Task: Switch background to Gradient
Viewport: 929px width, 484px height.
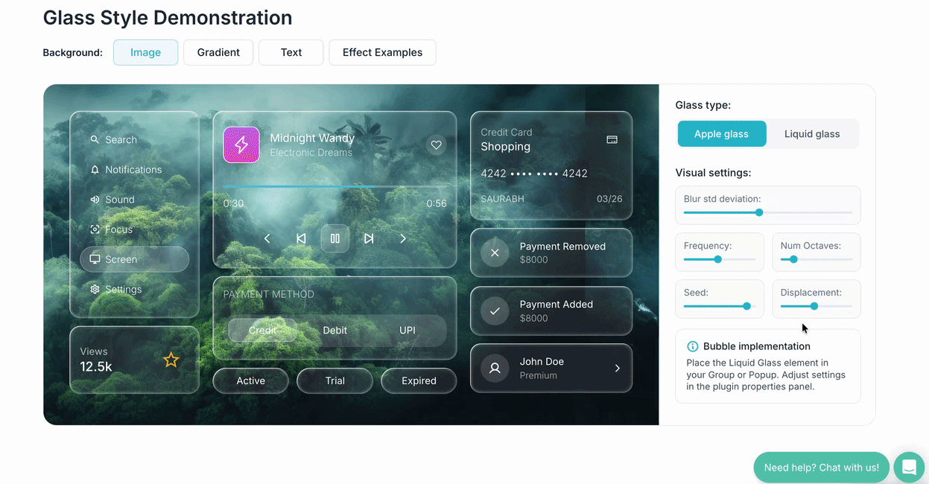Action: 218,53
